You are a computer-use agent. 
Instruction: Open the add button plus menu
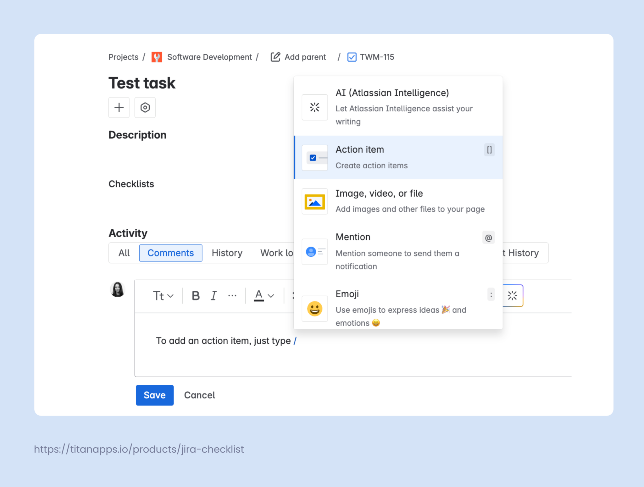[119, 108]
